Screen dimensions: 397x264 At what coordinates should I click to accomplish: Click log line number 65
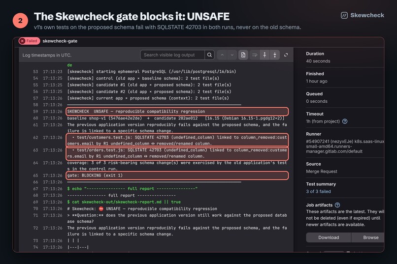pyautogui.click(x=35, y=176)
